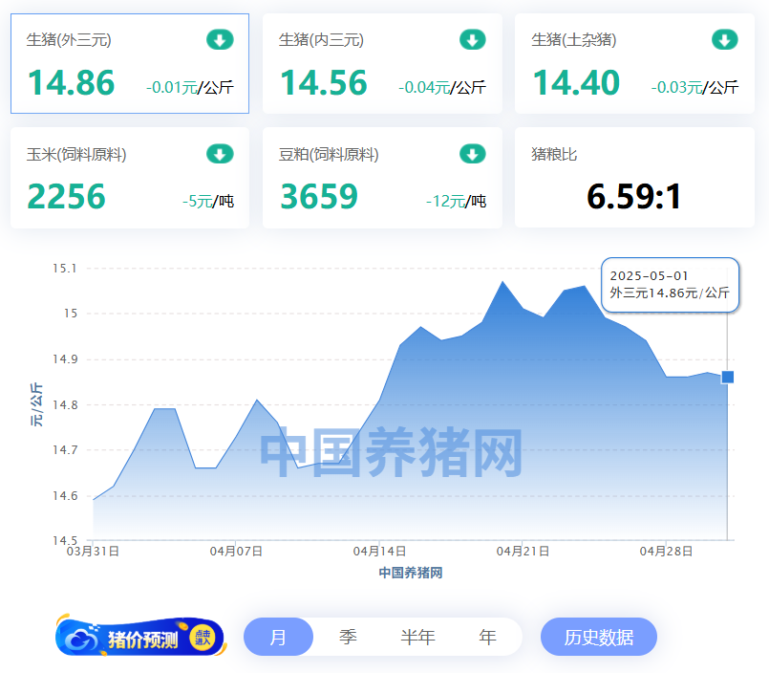Open 历史数据 history page
The image size is (769, 673).
pyautogui.click(x=599, y=637)
